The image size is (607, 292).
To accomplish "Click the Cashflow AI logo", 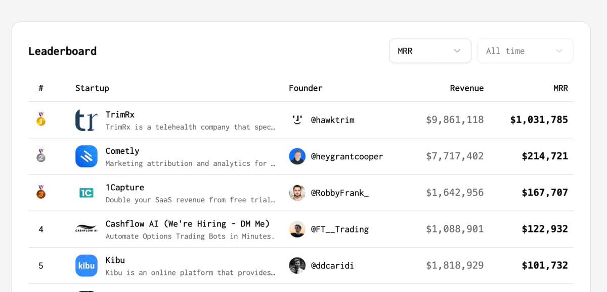I will (x=86, y=229).
